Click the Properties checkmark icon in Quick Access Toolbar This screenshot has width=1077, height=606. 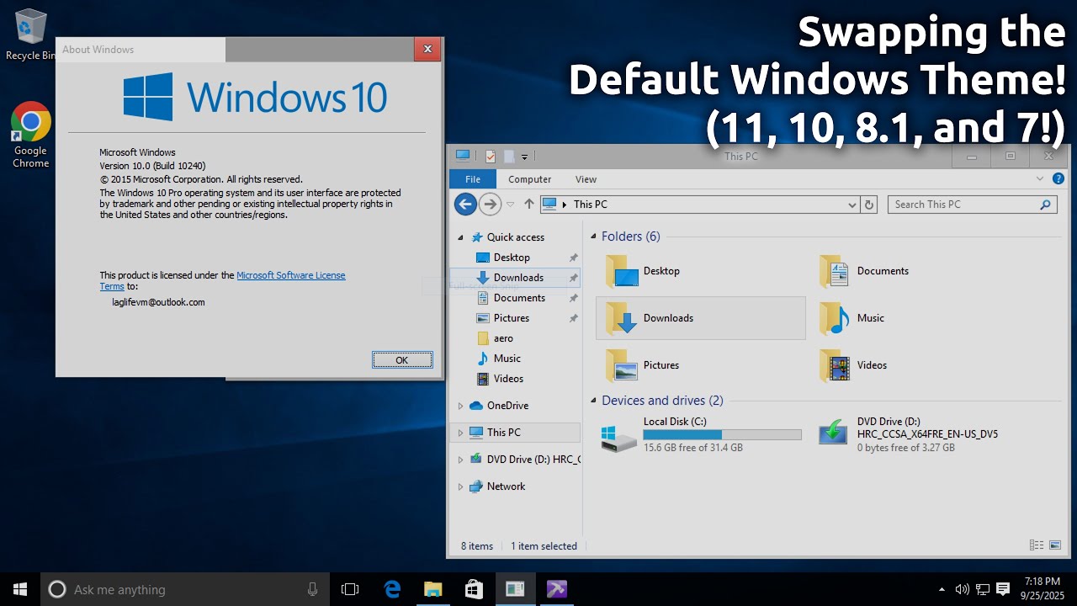(x=491, y=156)
